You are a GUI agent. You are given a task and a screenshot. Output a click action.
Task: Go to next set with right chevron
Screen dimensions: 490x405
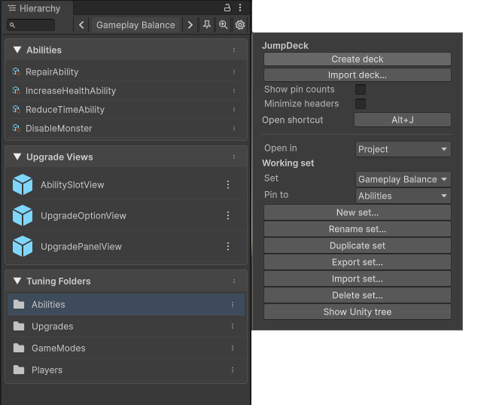pyautogui.click(x=190, y=25)
